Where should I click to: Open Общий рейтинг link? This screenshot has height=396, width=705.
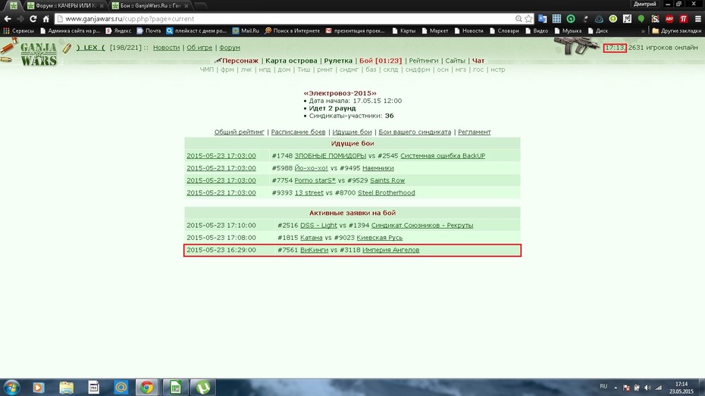pyautogui.click(x=240, y=132)
